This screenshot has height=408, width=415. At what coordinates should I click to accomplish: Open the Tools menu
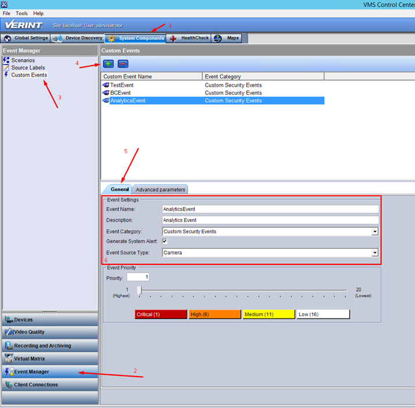click(21, 13)
